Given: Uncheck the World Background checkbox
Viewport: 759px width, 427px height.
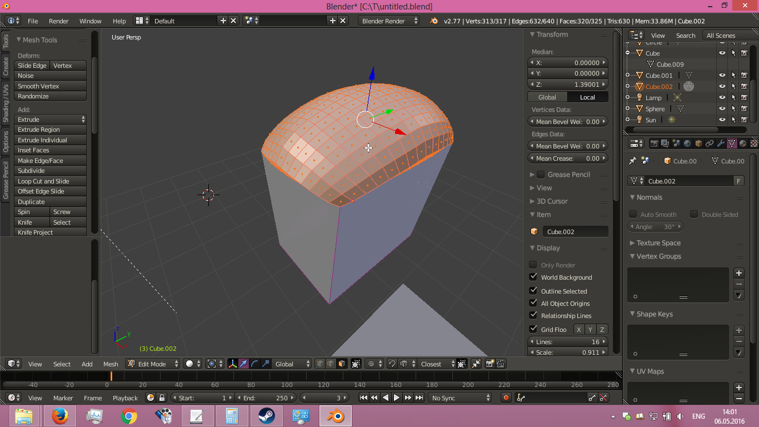Looking at the screenshot, I should [533, 277].
